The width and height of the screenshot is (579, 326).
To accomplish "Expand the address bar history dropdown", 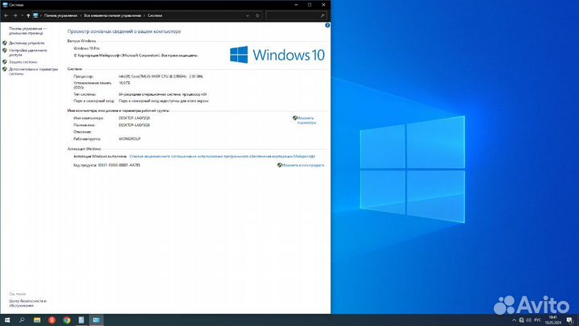I will [248, 15].
